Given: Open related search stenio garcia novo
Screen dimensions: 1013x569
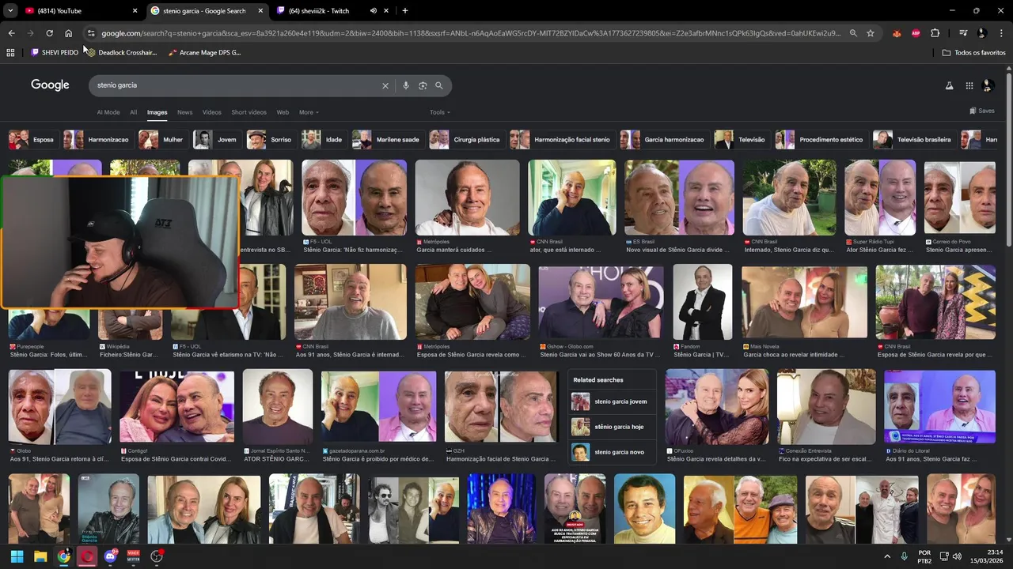Looking at the screenshot, I should pos(612,452).
